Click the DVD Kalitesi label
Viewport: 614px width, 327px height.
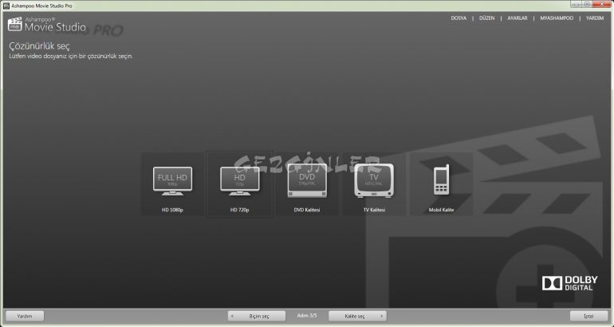[x=307, y=210]
